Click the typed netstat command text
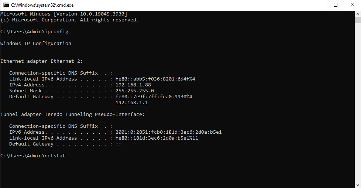The image size is (361, 188). (x=55, y=156)
